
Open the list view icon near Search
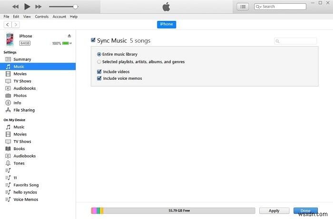coord(243,7)
